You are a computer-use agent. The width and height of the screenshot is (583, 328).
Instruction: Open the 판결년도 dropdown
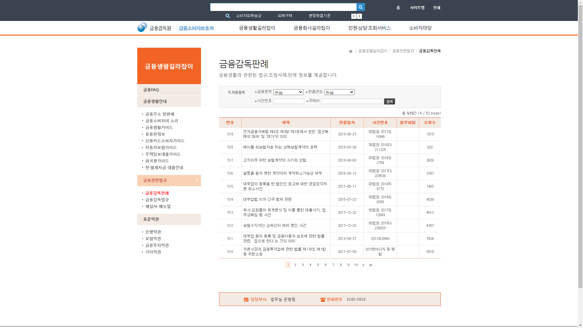339,92
